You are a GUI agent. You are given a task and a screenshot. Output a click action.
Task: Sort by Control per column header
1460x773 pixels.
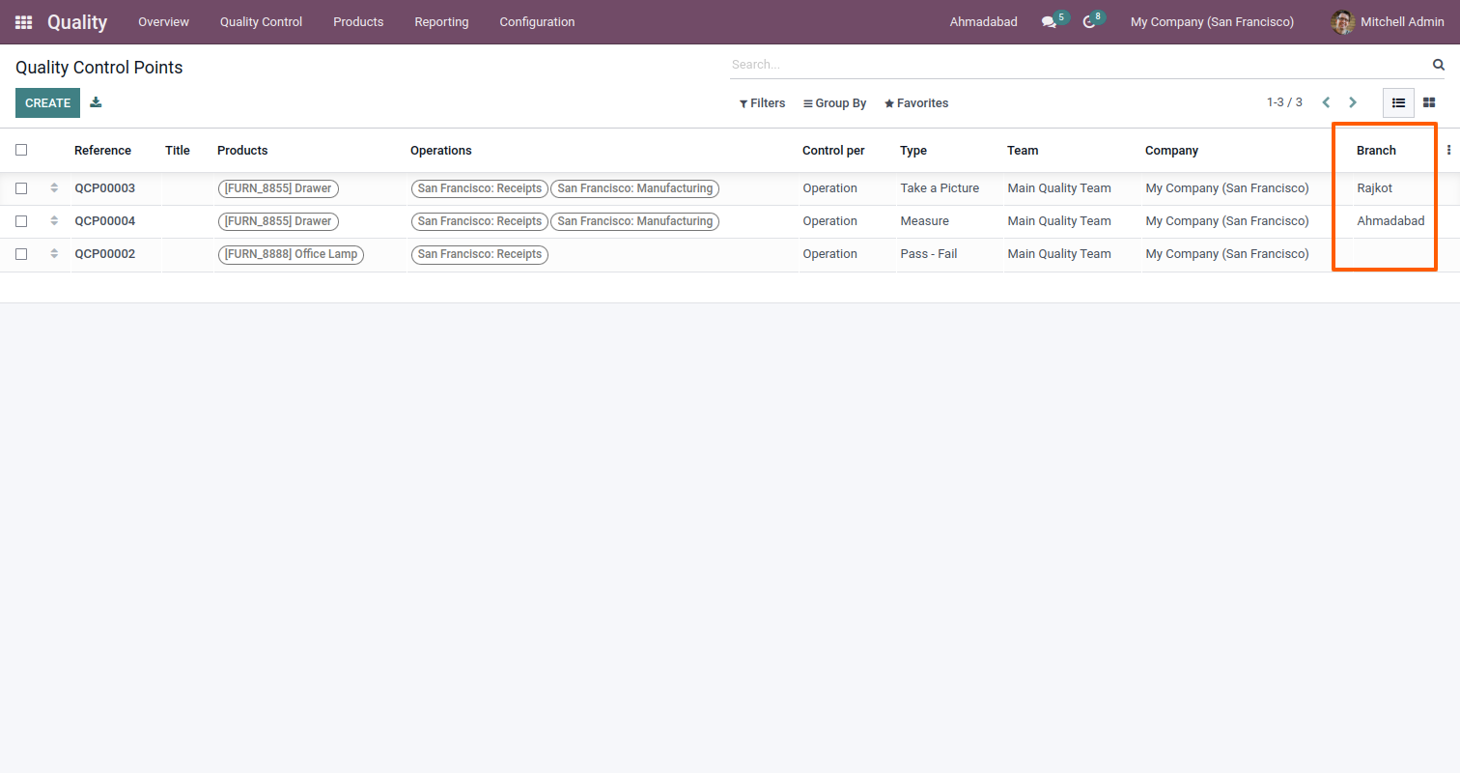click(833, 151)
